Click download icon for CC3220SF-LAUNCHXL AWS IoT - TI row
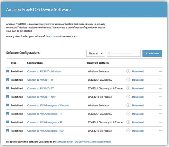 tap(128, 80)
